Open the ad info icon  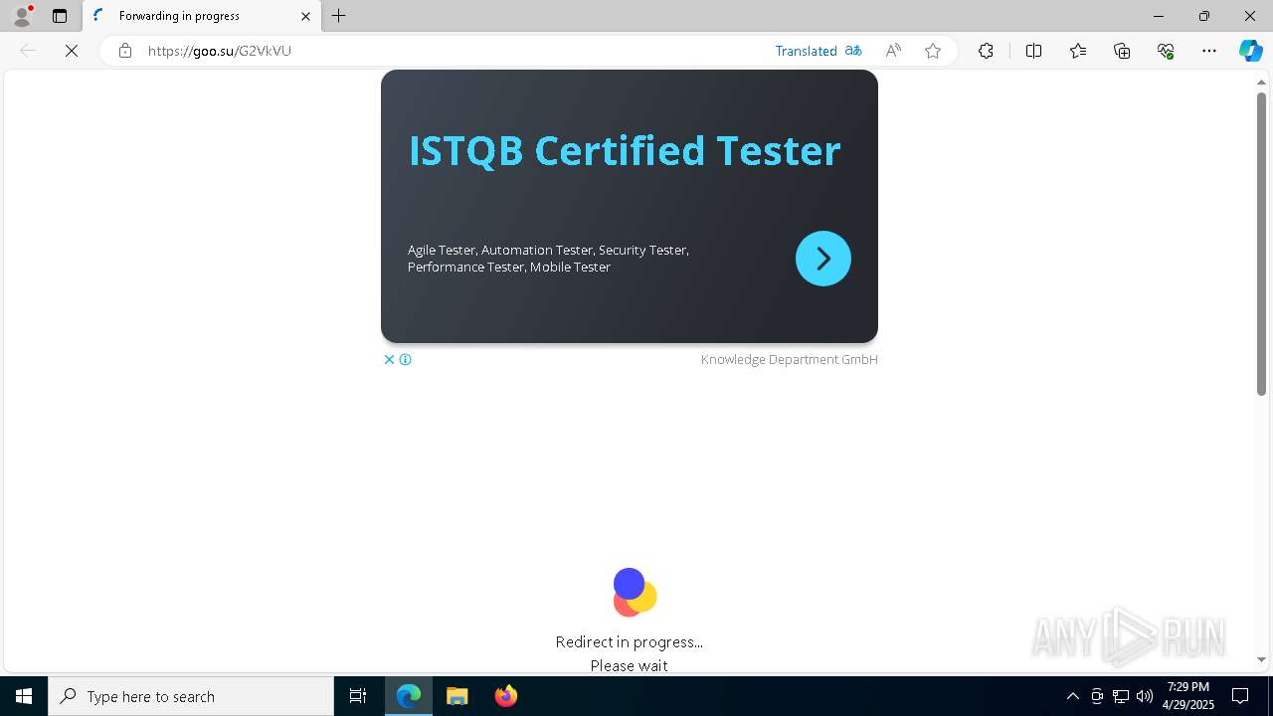(x=406, y=360)
